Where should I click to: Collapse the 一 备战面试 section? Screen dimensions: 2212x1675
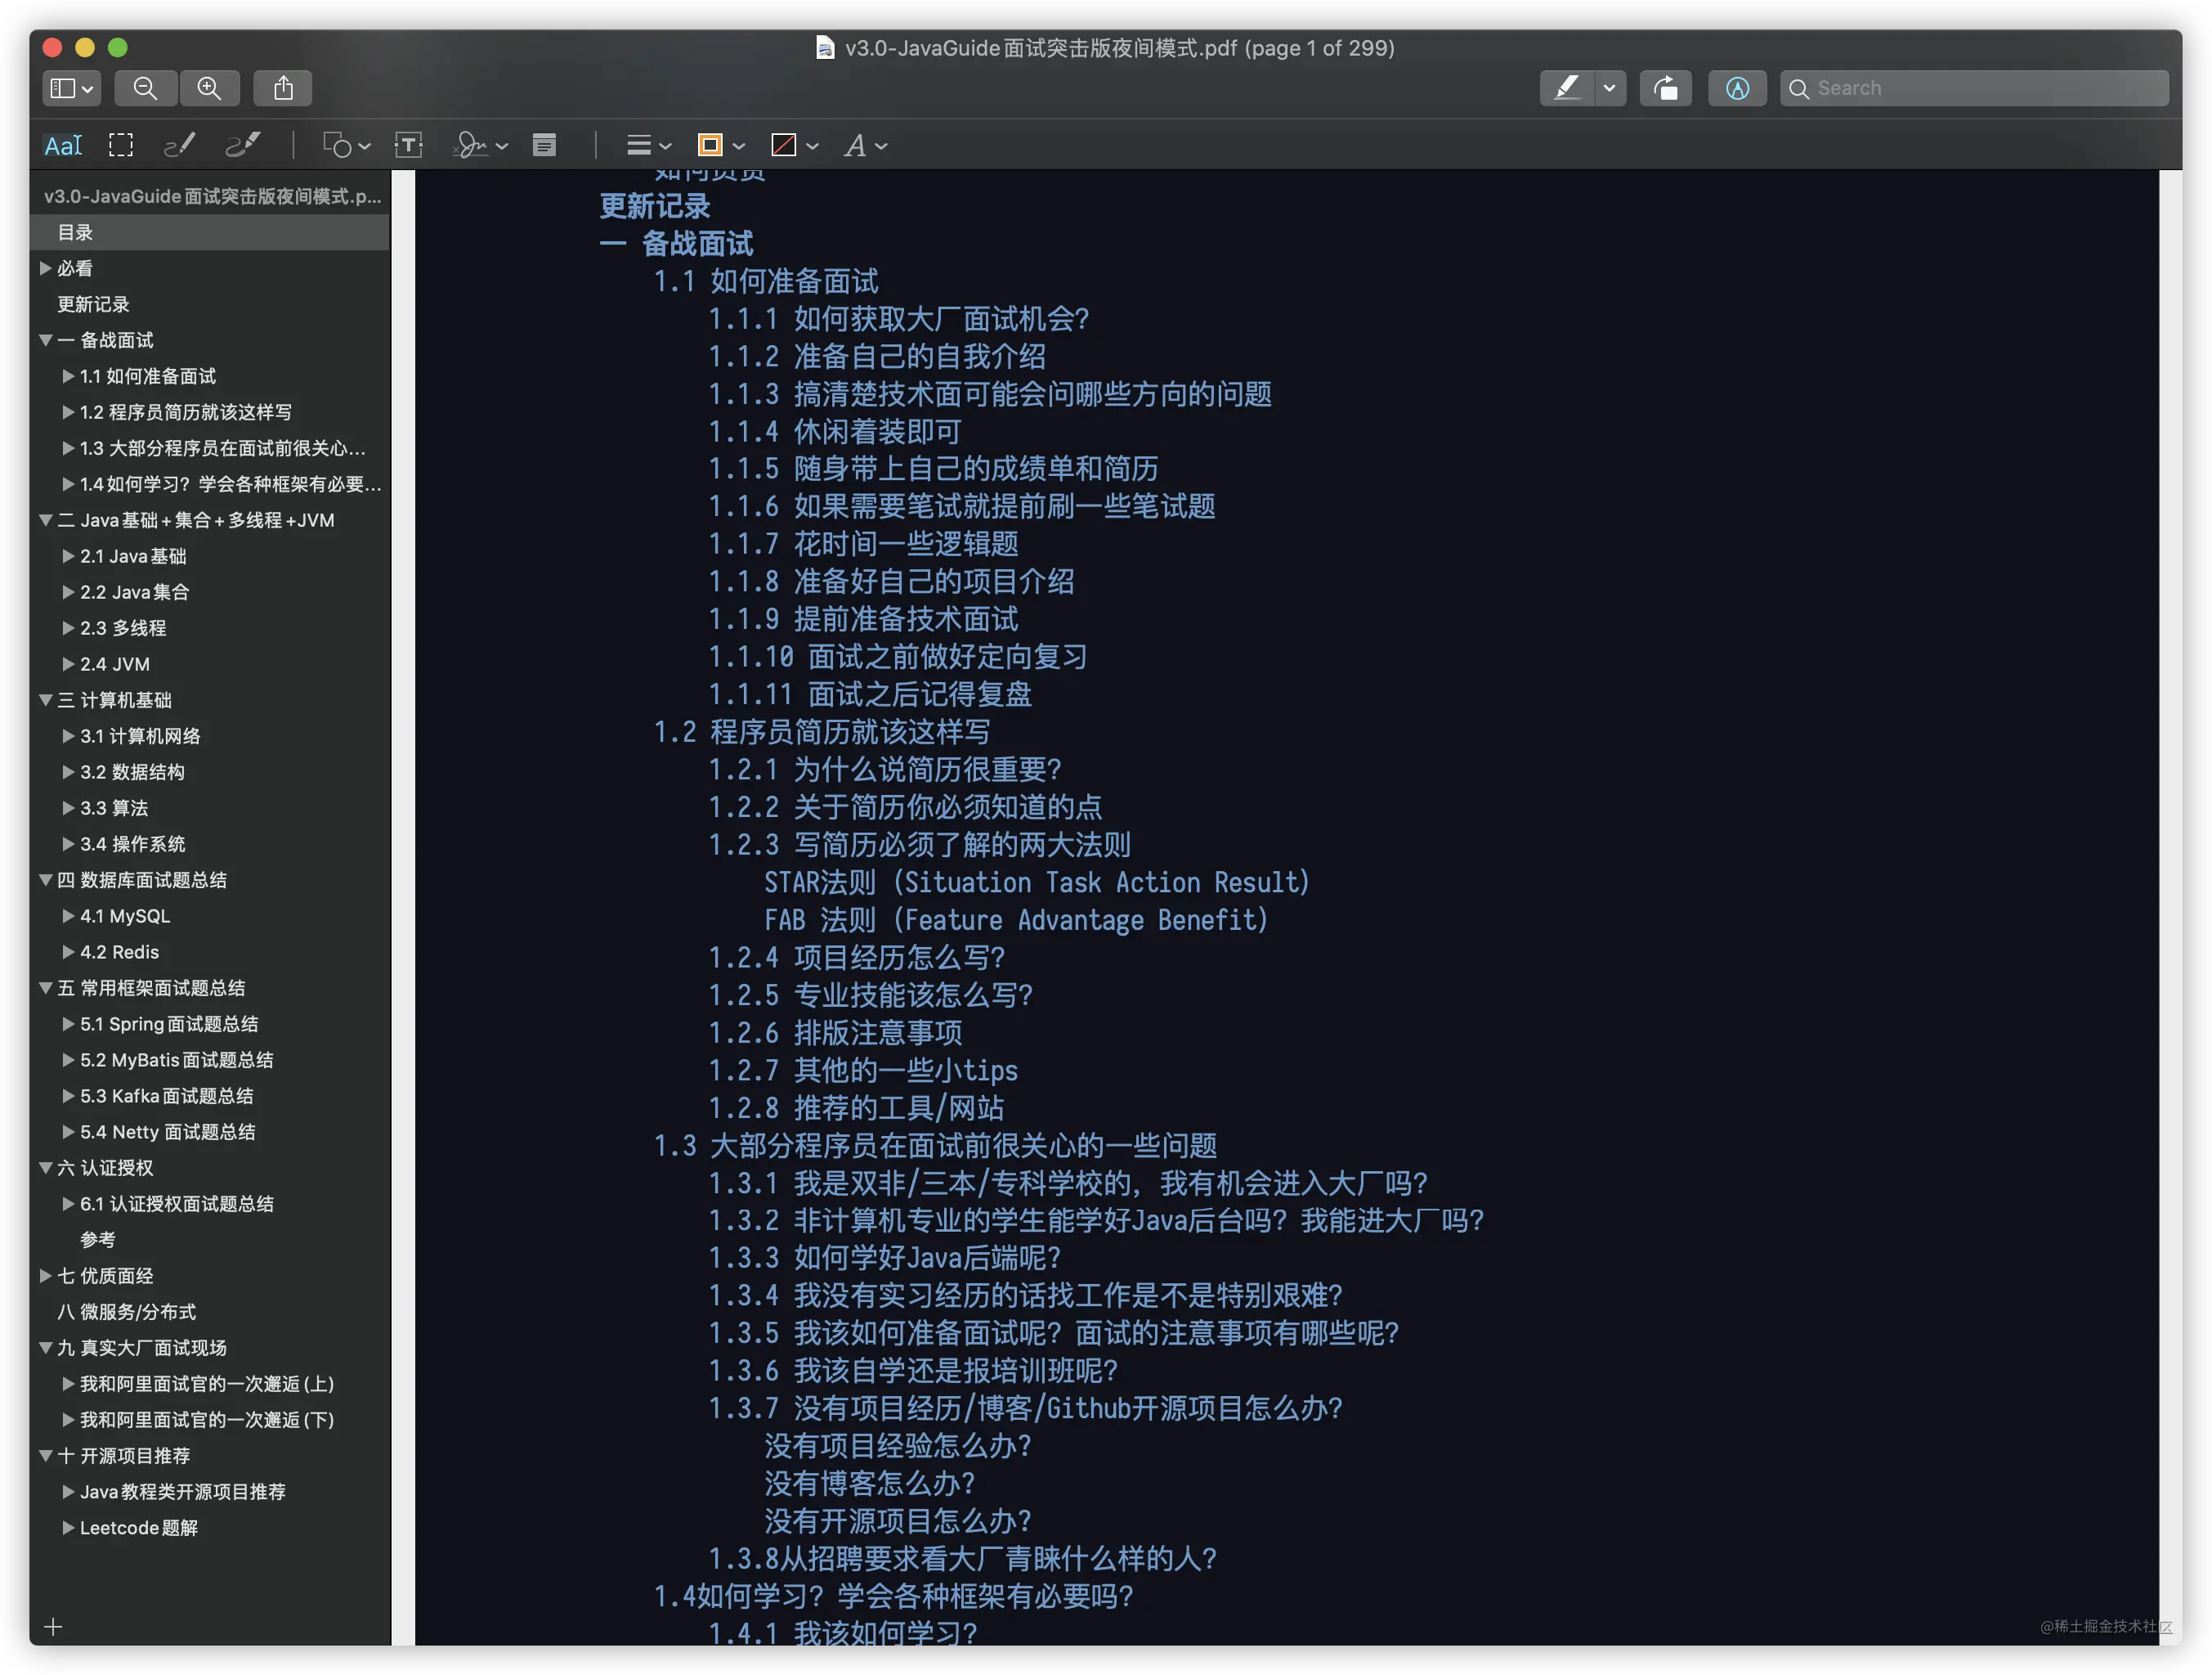tap(45, 340)
